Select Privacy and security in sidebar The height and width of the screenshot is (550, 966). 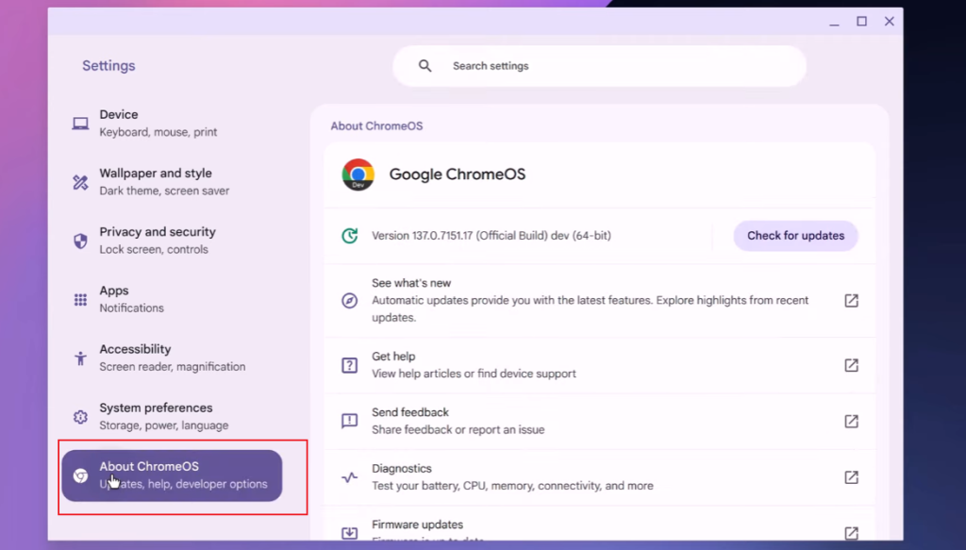click(172, 241)
